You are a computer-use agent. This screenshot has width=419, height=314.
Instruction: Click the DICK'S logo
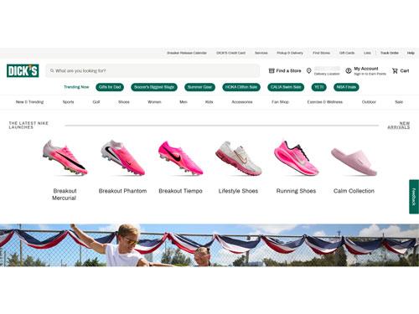coord(23,70)
